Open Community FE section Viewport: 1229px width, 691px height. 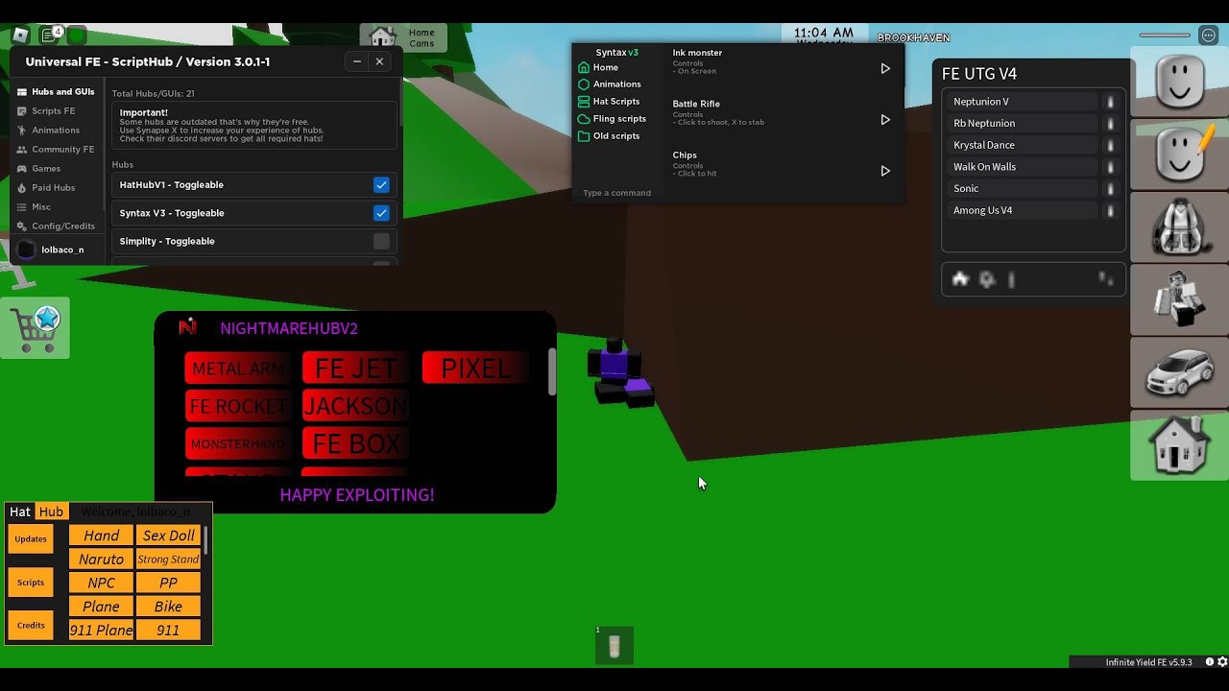(x=56, y=150)
